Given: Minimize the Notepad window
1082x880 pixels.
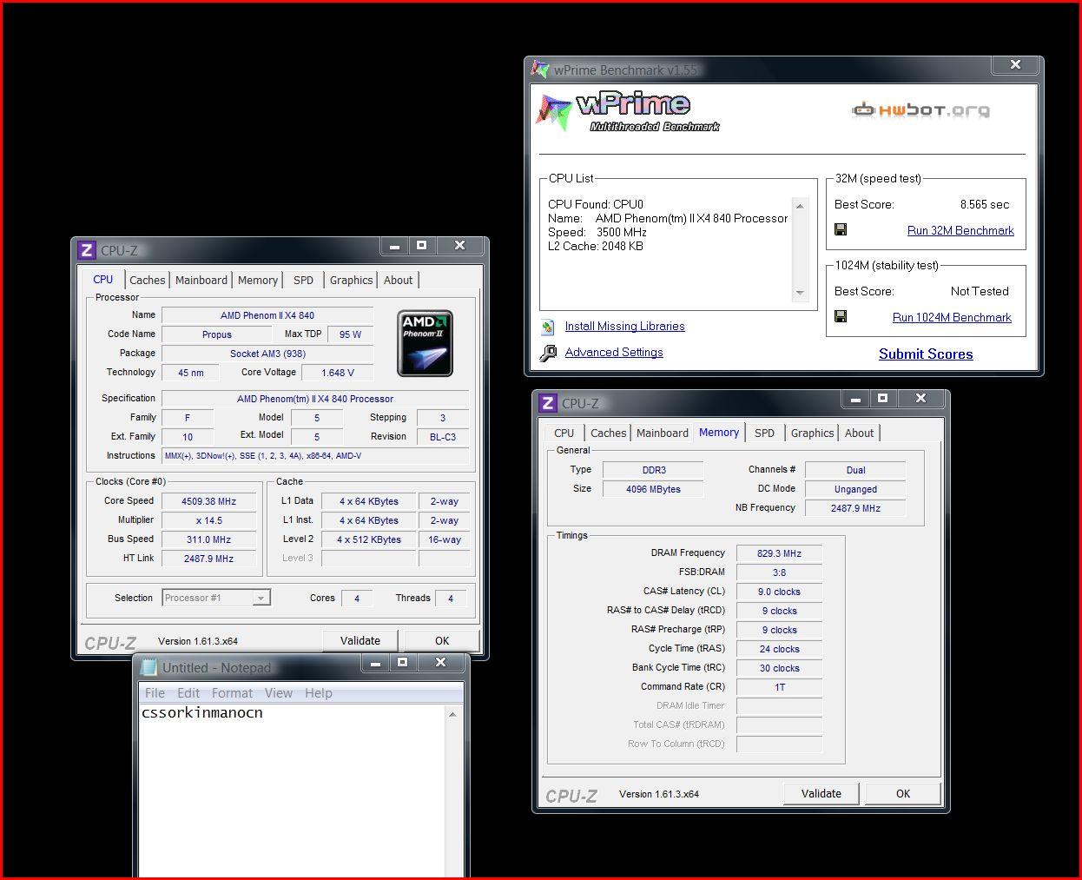Looking at the screenshot, I should 375,663.
